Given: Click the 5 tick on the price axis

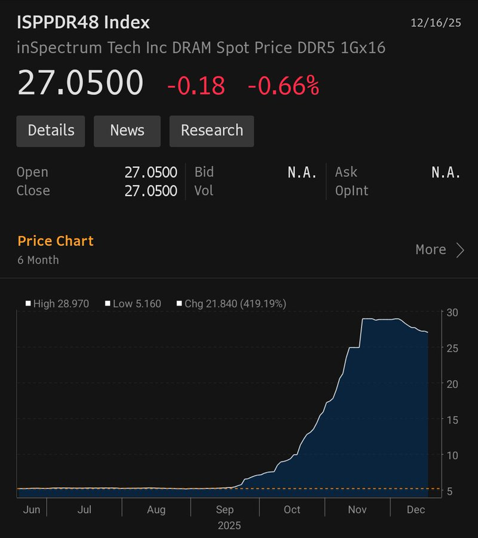Looking at the screenshot, I should [x=449, y=491].
